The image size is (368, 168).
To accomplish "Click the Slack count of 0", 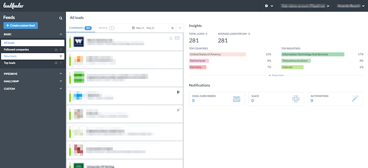I will click(253, 101).
